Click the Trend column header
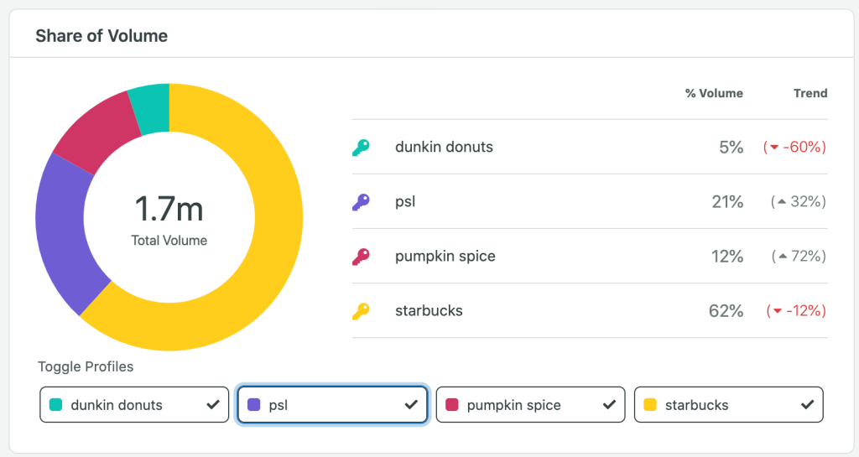This screenshot has height=457, width=859. point(810,93)
